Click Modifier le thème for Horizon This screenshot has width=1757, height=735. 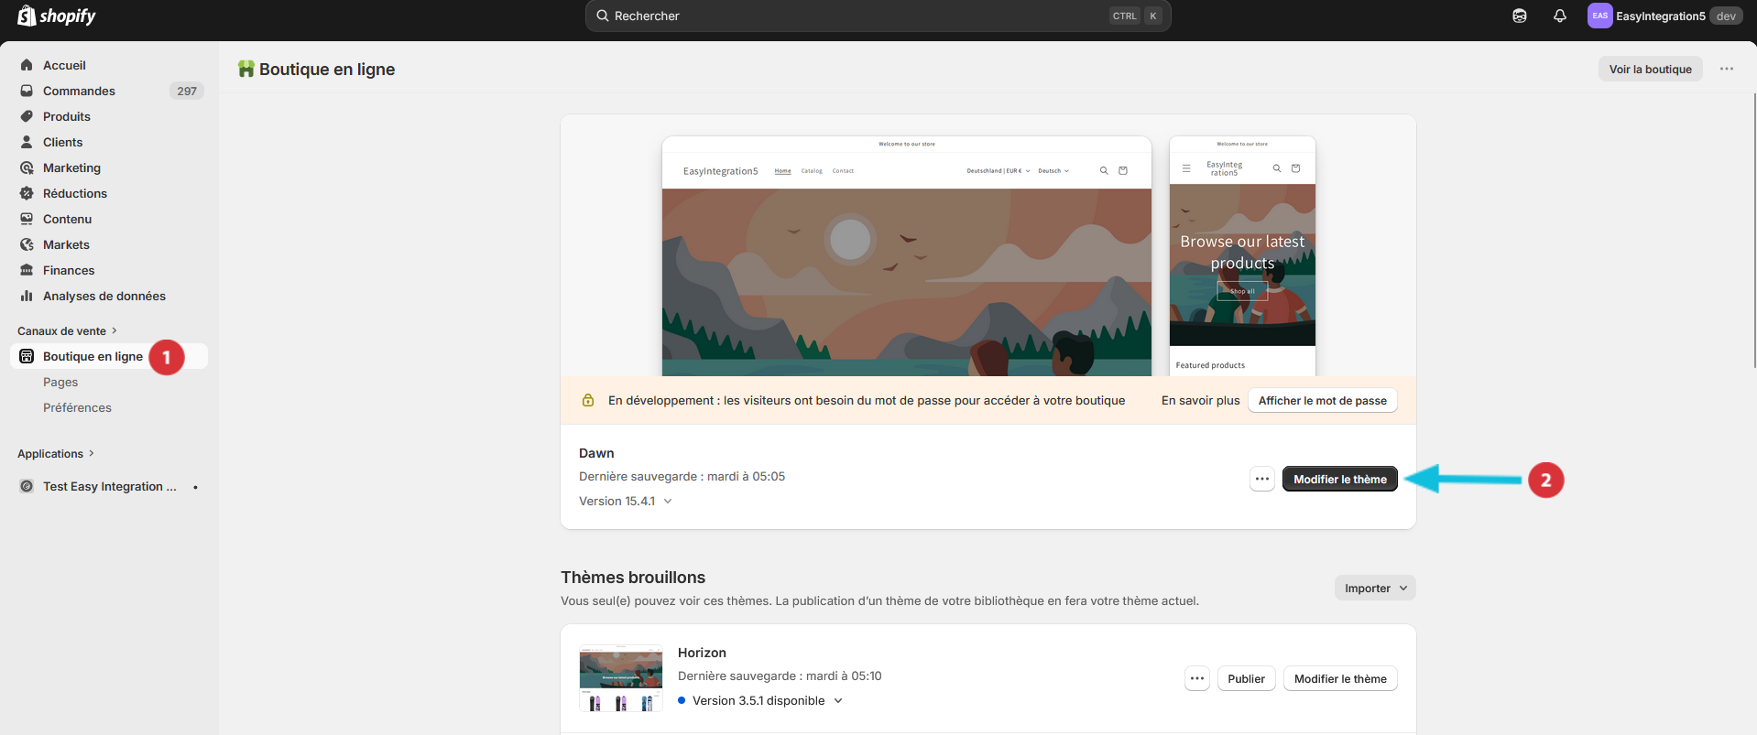pyautogui.click(x=1340, y=678)
